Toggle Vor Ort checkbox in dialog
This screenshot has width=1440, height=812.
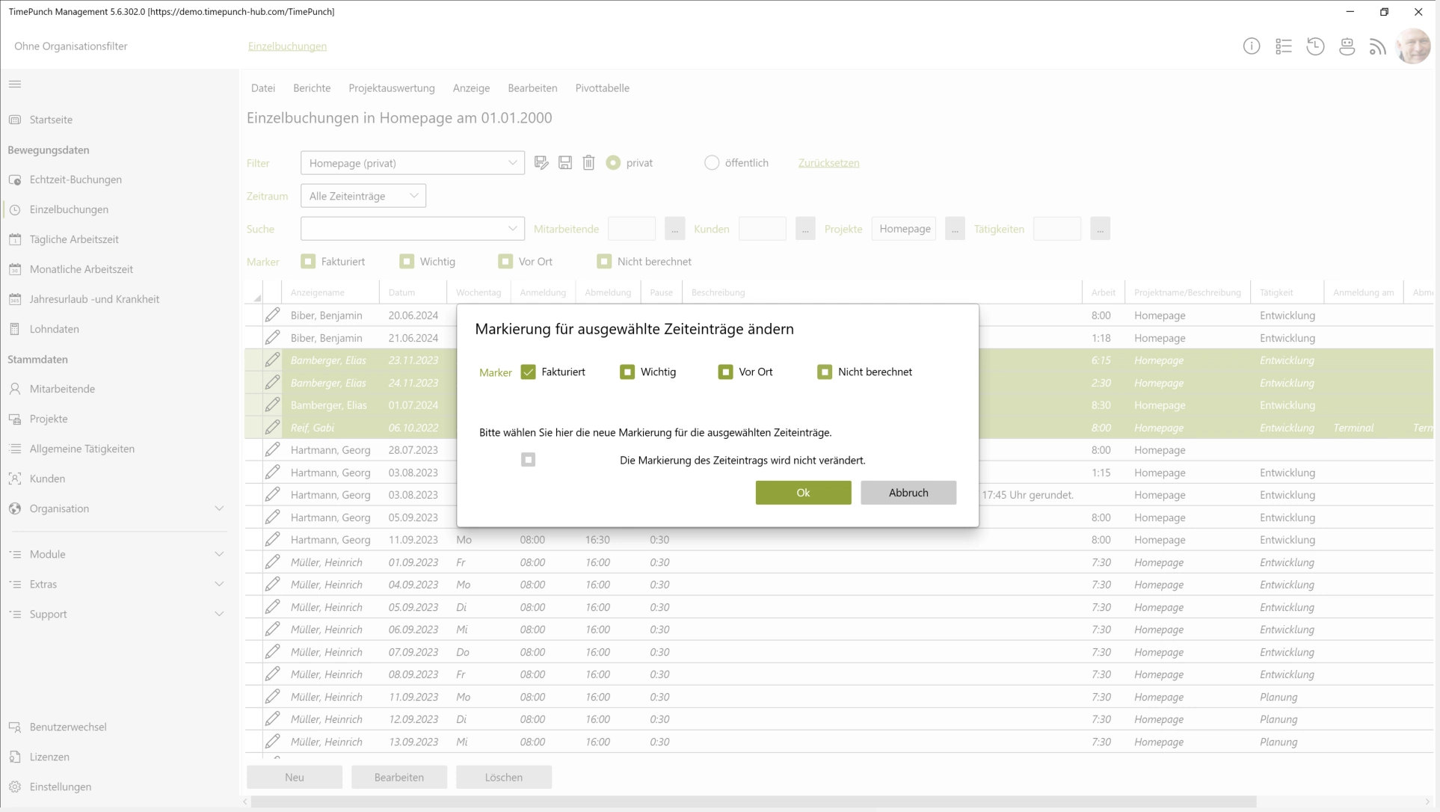point(725,372)
